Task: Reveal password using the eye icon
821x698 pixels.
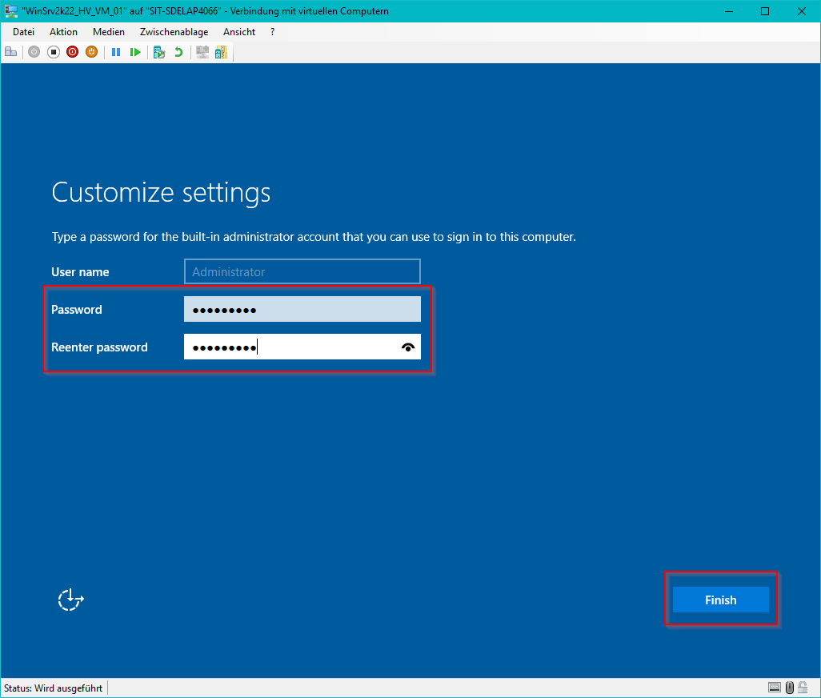Action: 408,347
